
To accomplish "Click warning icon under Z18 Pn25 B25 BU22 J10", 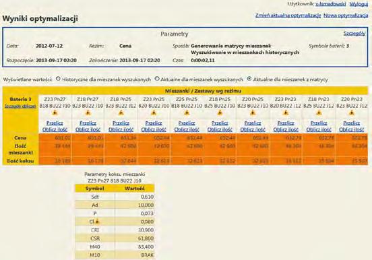I will click(220, 112).
